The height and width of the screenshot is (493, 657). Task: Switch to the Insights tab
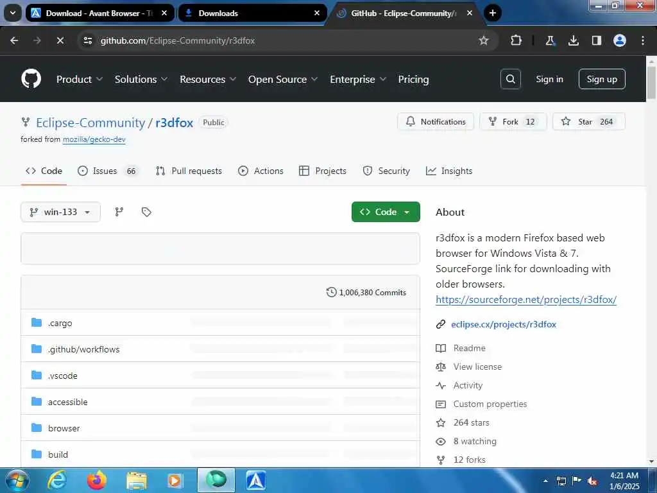tap(448, 171)
